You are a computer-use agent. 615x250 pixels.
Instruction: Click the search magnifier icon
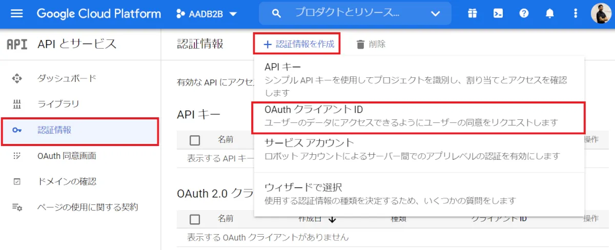pos(276,14)
